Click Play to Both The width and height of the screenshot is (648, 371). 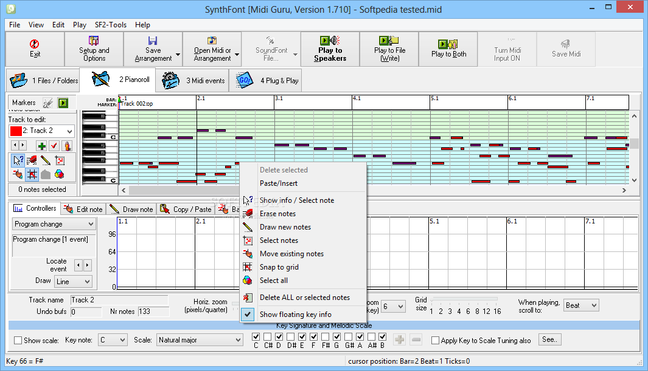point(448,49)
